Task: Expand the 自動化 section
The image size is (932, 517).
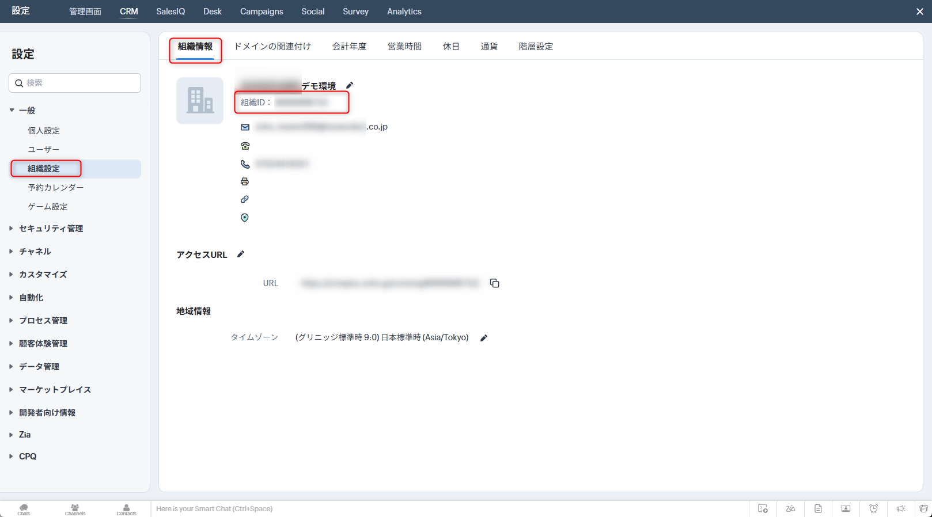Action: 31,298
